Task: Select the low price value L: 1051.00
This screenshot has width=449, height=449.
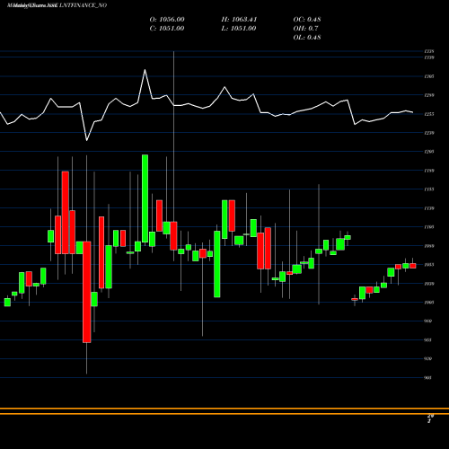Action: point(239,29)
